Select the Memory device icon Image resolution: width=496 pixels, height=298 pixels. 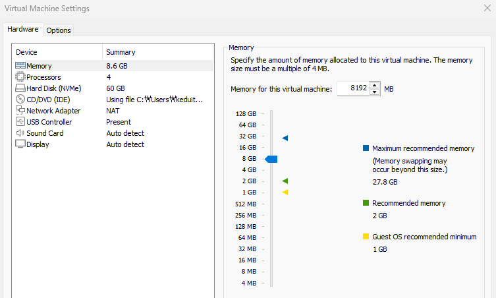(x=20, y=65)
